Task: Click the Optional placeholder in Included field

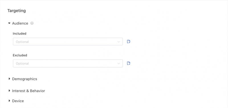Action: coord(22,42)
